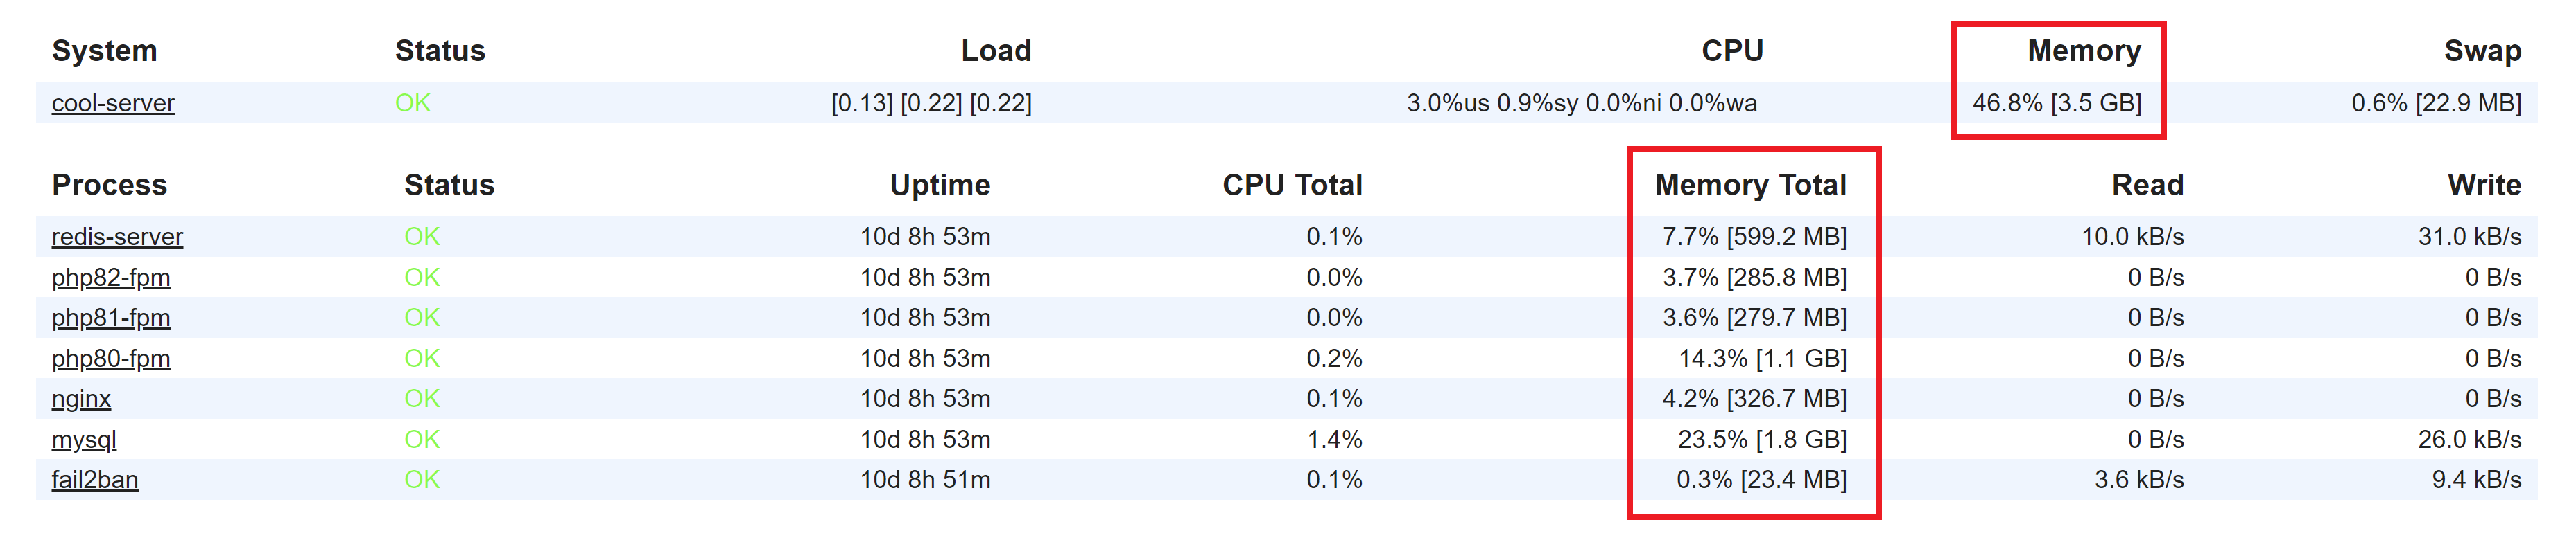Click system memory value 46.8% [3.5 GB]
2576x540 pixels.
(x=2057, y=103)
